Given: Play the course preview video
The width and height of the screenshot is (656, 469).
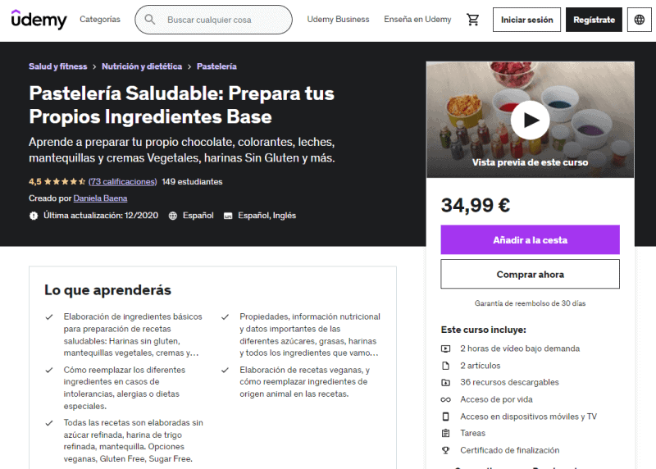Looking at the screenshot, I should [x=530, y=120].
